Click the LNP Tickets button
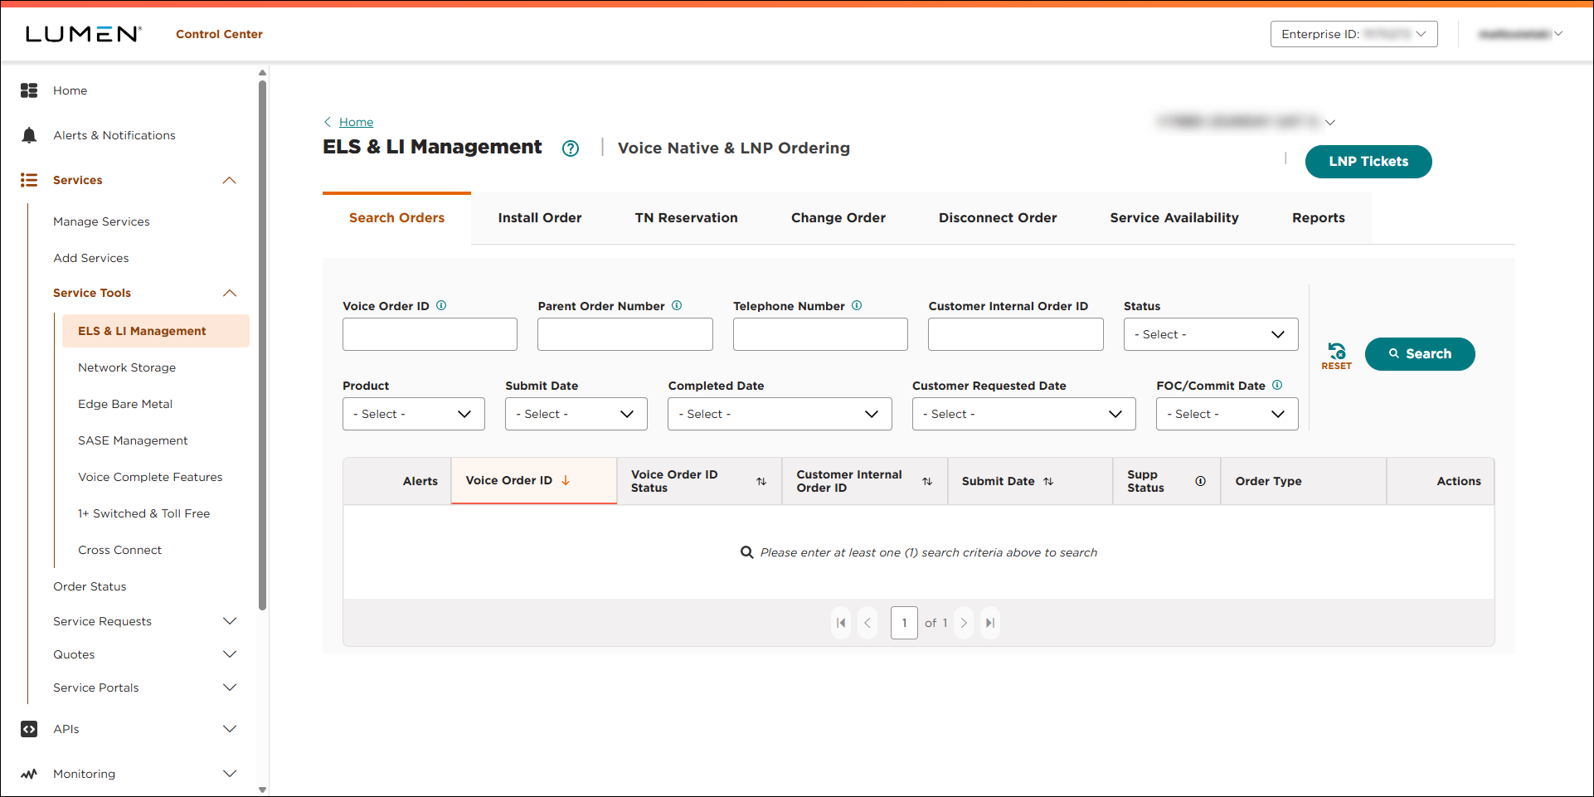 tap(1368, 162)
